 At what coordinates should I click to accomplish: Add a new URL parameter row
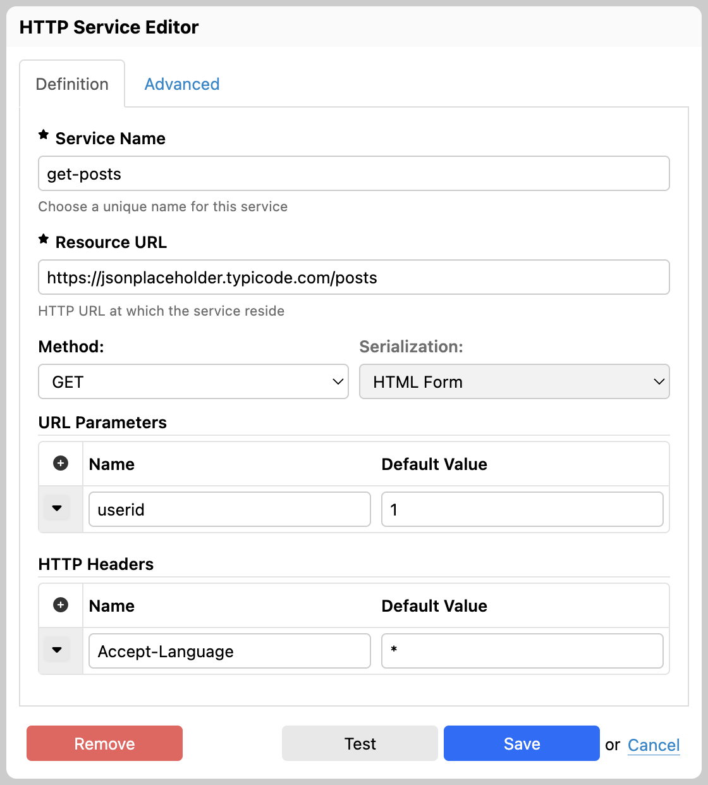point(61,464)
